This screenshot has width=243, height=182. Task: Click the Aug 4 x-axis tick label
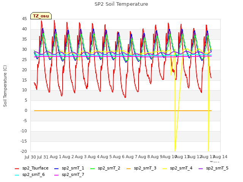93,157
